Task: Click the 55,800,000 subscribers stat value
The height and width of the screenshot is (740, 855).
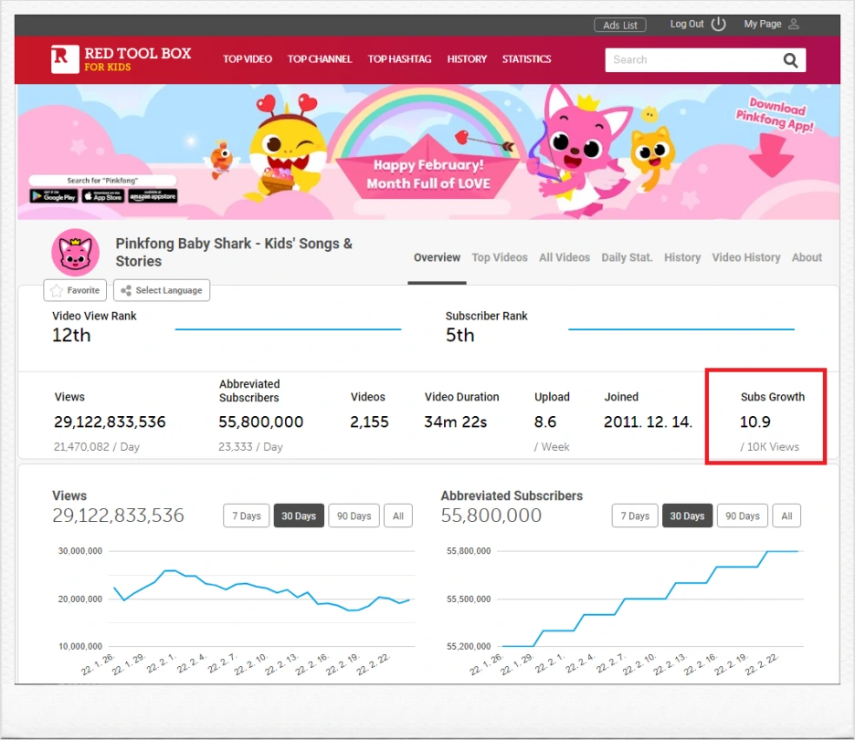Action: point(260,422)
